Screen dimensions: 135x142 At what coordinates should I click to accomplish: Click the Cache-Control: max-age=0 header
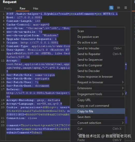click(x=28, y=25)
